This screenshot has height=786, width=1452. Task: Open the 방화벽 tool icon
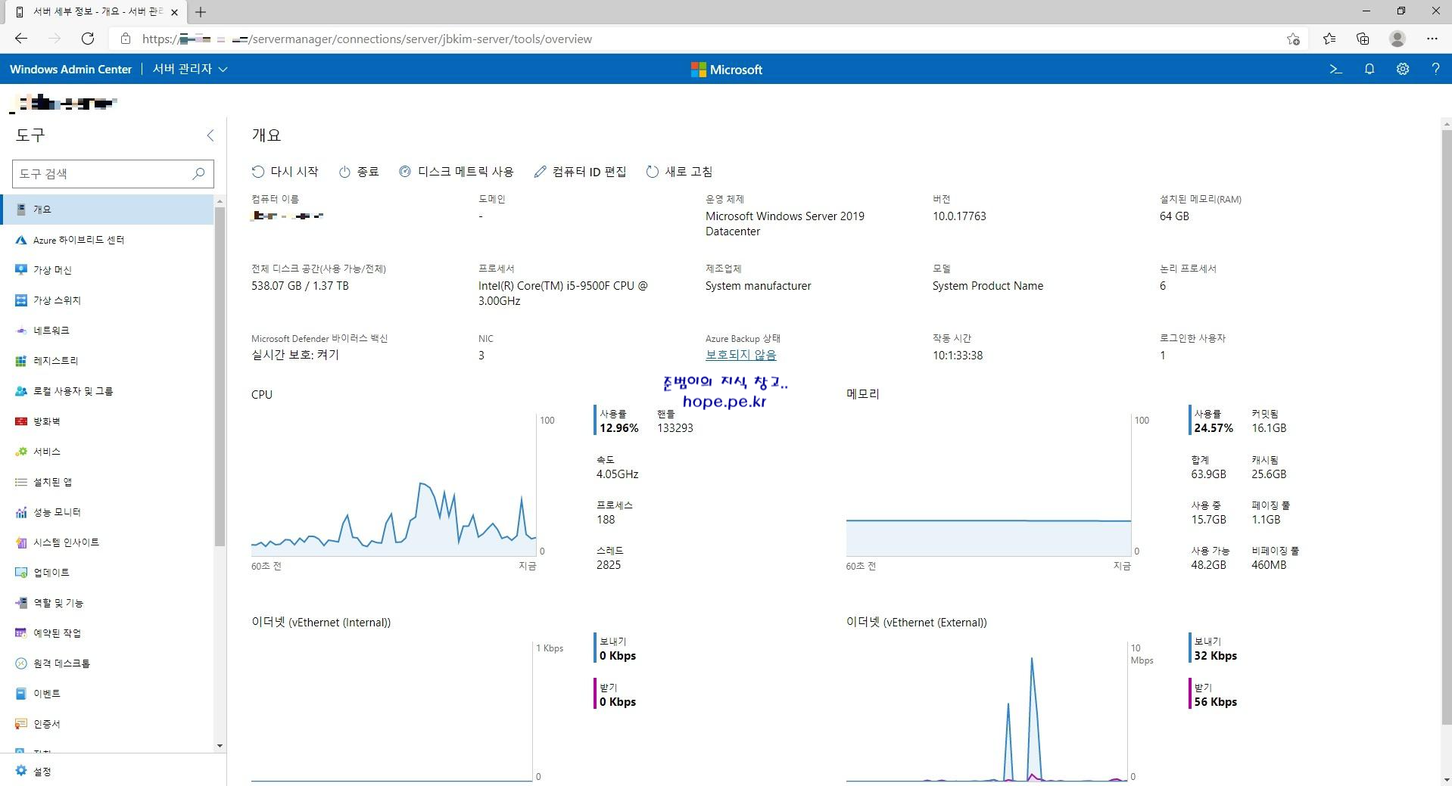[21, 421]
